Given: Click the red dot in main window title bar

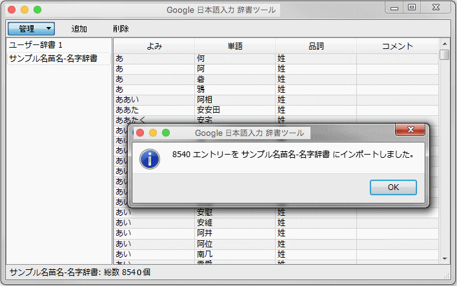Looking at the screenshot, I should tap(12, 10).
